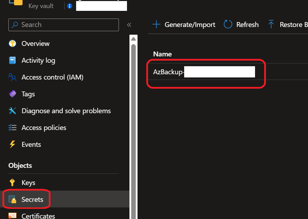Click the Secrets lock icon
The image size is (308, 219).
tap(13, 199)
